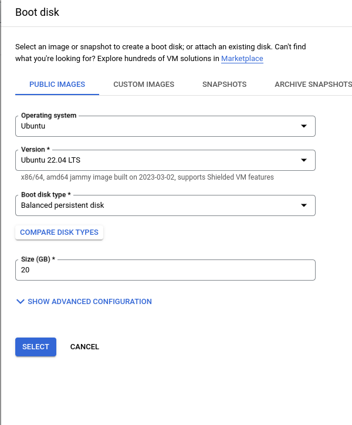
Task: Click Compare Disk Types button
Action: [x=59, y=232]
